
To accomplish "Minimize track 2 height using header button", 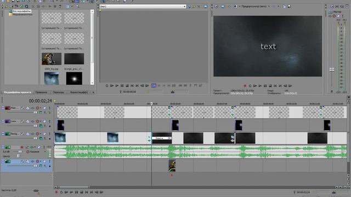I will [x=3, y=121].
